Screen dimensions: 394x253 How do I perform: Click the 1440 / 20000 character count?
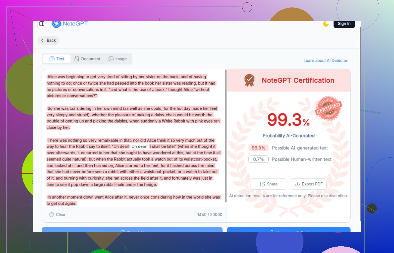pos(210,214)
